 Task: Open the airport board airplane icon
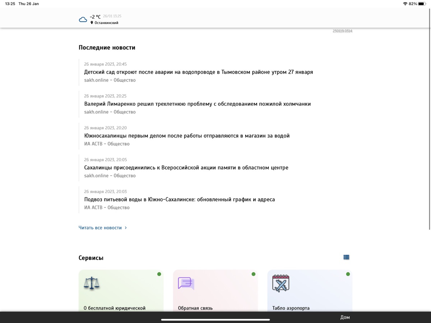click(281, 283)
